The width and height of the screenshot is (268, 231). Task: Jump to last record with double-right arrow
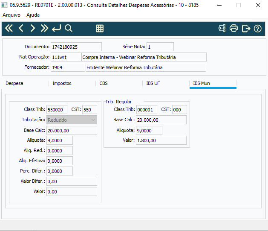pyautogui.click(x=44, y=28)
